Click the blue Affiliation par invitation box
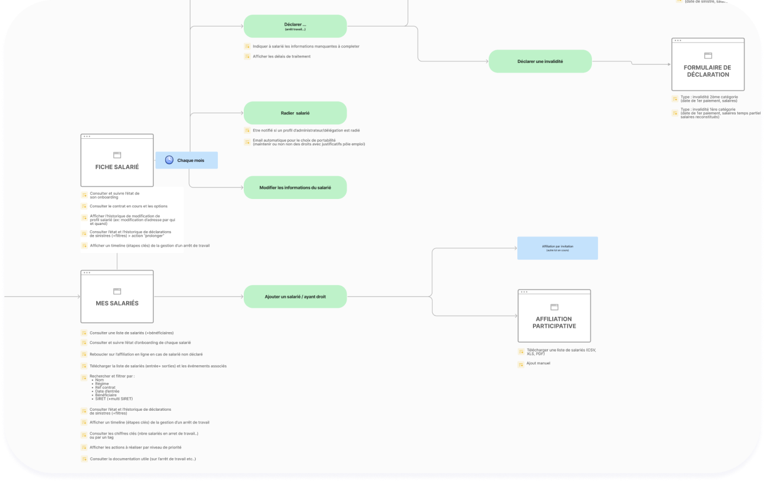 [557, 248]
